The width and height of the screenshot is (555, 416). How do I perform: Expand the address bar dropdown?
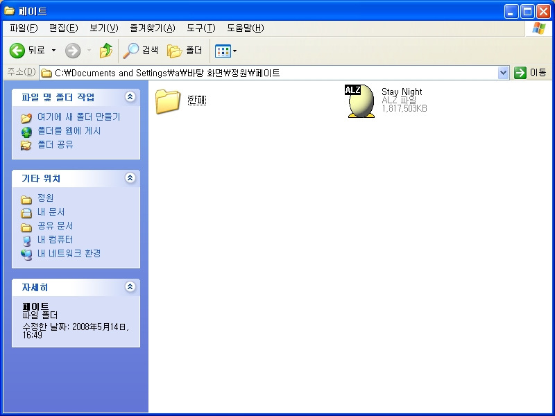point(504,73)
